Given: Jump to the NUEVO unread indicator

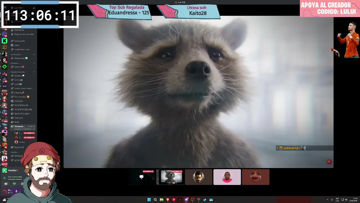Looking at the screenshot, I should 4,164.
